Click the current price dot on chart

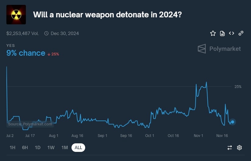(232, 122)
